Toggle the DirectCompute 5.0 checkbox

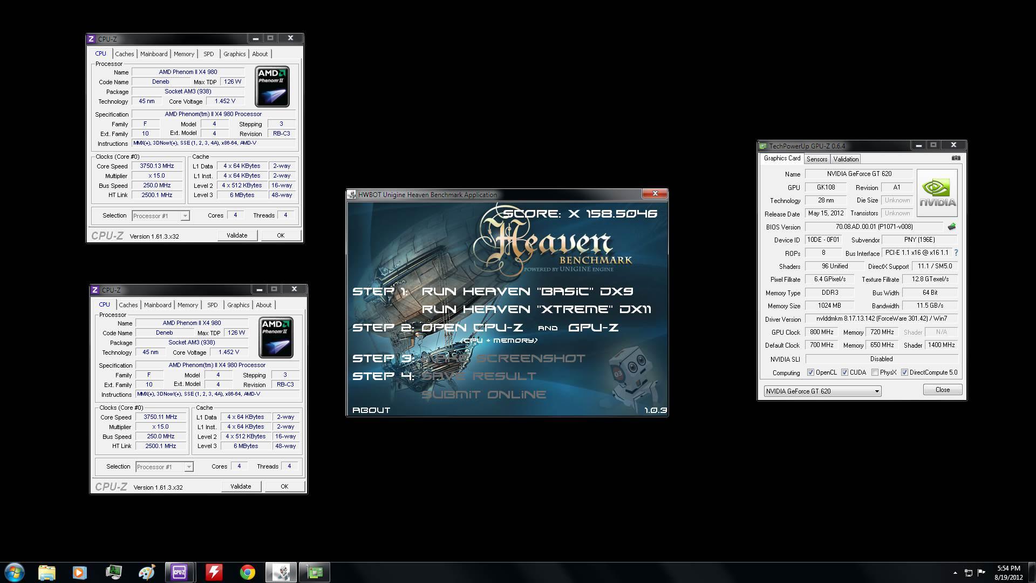[904, 372]
